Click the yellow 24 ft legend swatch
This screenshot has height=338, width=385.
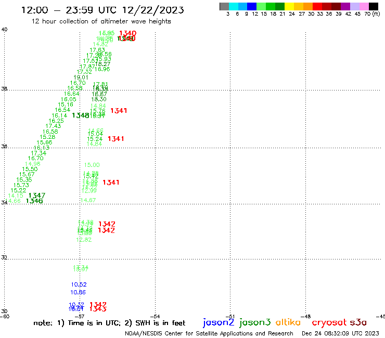click(289, 6)
